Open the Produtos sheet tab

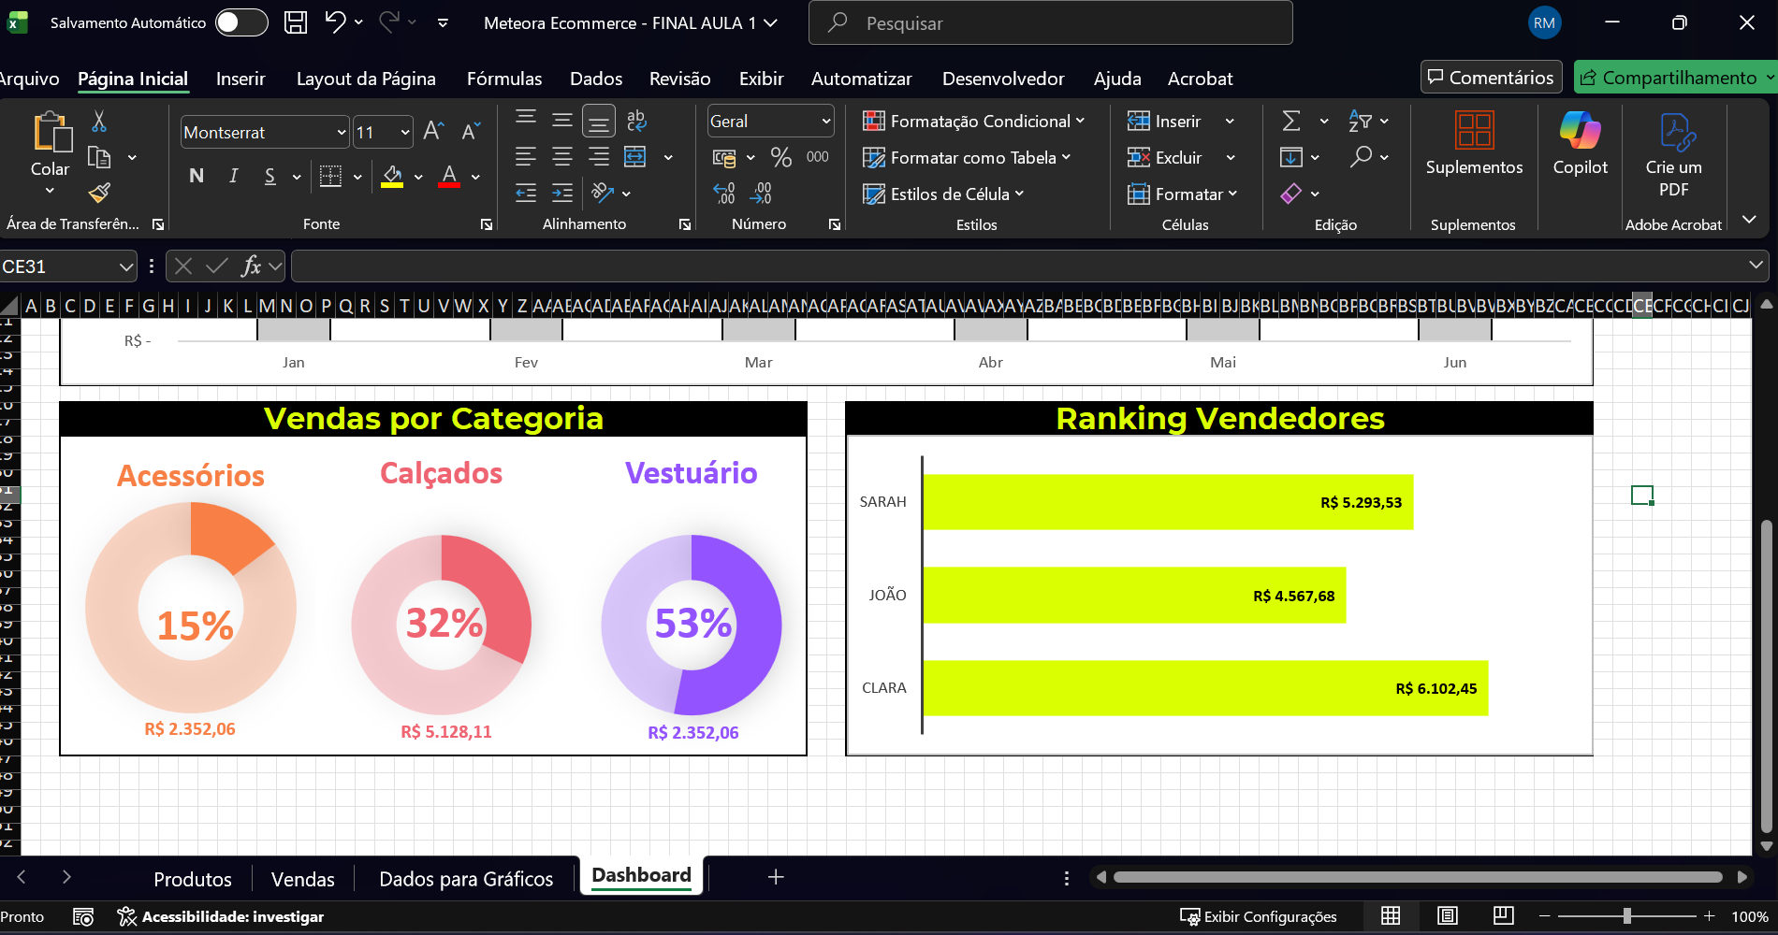(193, 879)
